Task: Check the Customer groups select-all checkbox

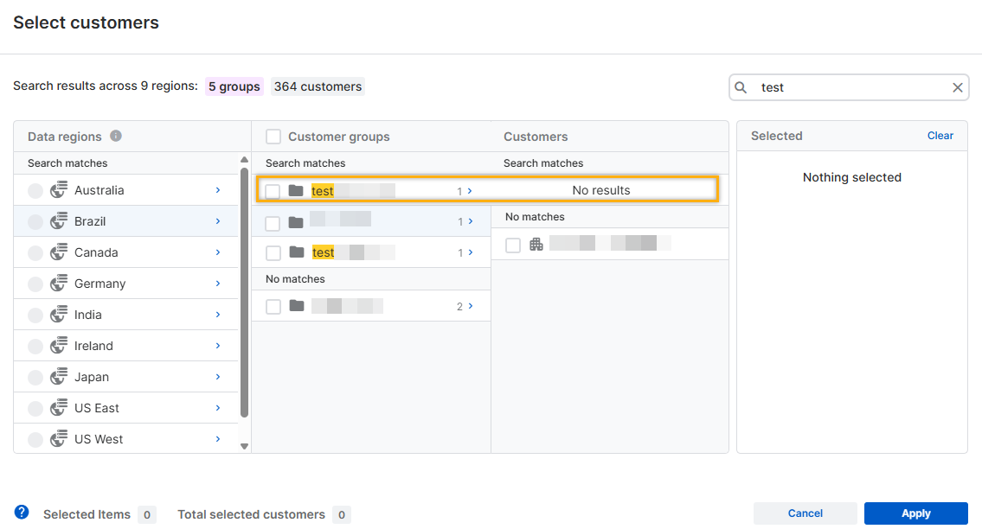Action: click(273, 137)
